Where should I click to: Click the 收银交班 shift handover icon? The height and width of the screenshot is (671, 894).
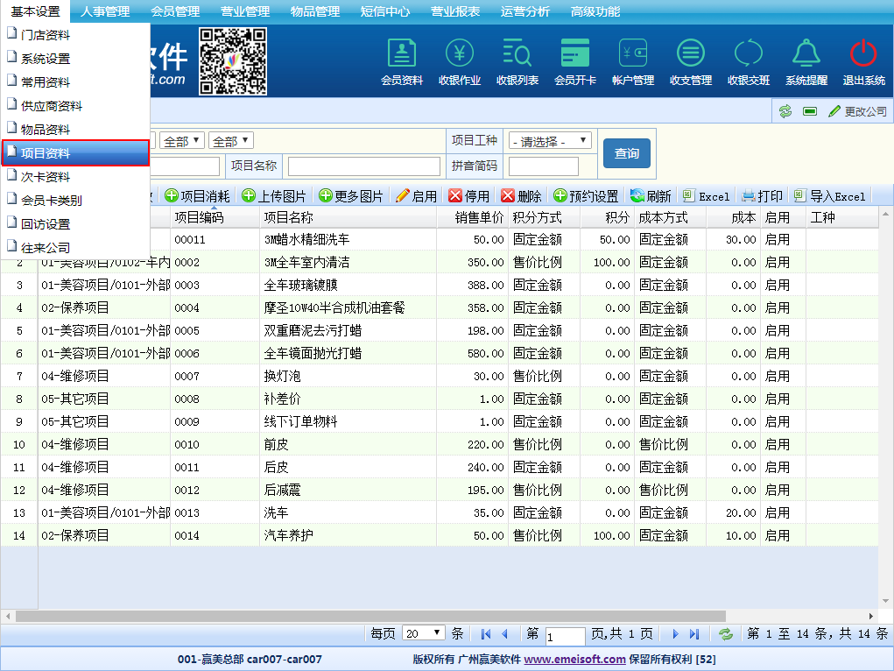749,54
